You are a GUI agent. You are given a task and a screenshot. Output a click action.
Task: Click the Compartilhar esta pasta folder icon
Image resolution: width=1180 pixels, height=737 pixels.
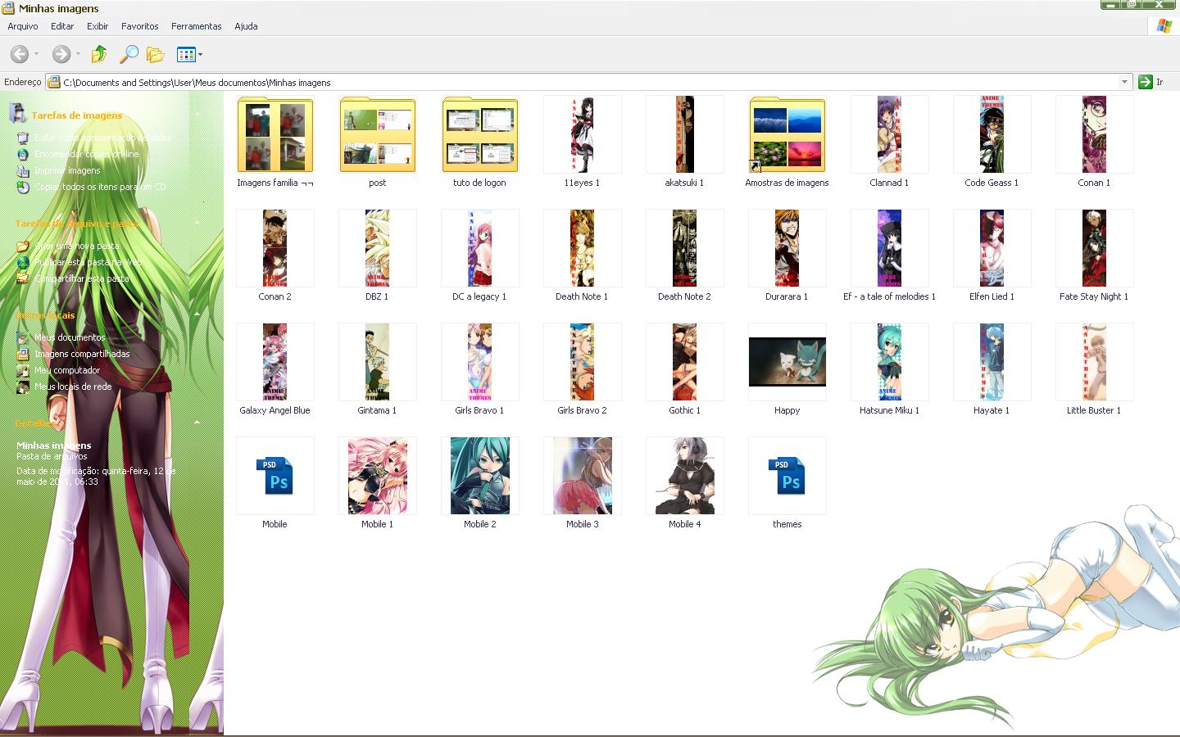click(x=23, y=278)
